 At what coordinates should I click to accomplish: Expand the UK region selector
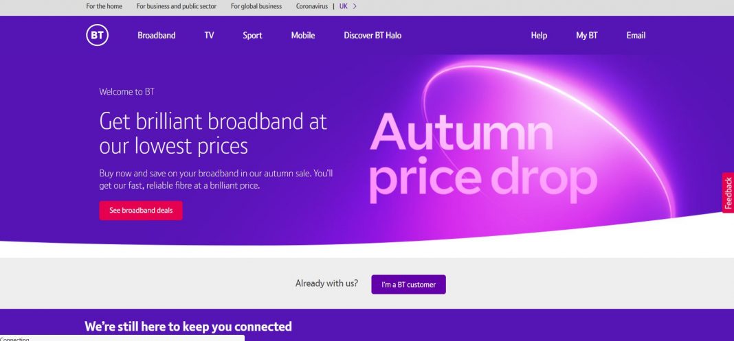point(348,6)
